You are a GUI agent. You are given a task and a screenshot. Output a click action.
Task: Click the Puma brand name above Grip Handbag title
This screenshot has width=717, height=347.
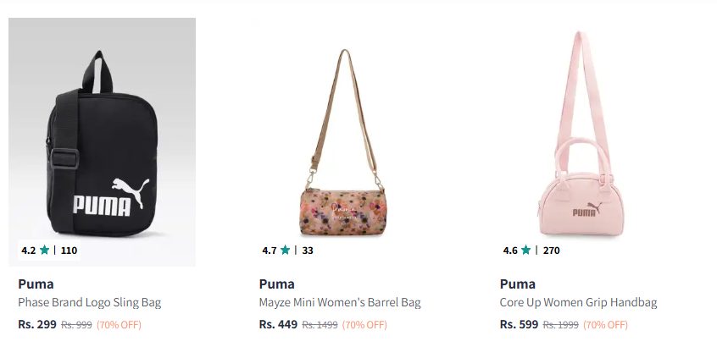click(x=517, y=284)
